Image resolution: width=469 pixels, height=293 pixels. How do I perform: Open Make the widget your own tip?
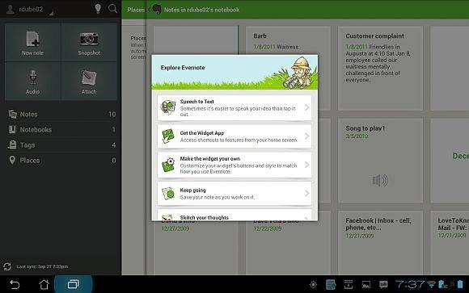tap(234, 165)
